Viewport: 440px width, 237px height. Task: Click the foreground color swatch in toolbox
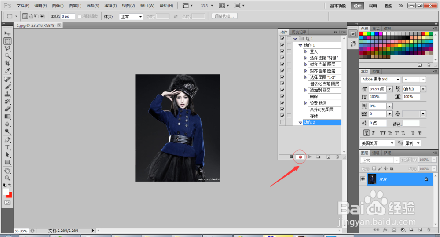pyautogui.click(x=6, y=192)
